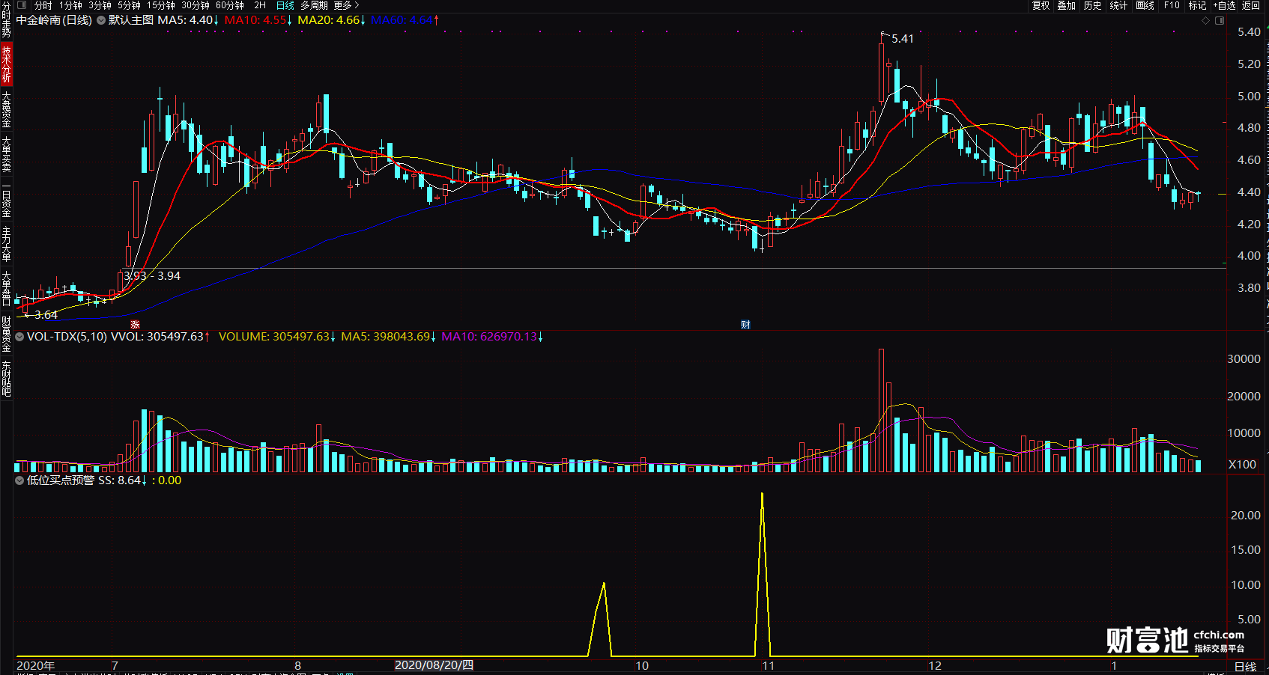This screenshot has height=675, width=1269.
Task: Click the 财 marker on the timeline
Action: click(x=745, y=324)
